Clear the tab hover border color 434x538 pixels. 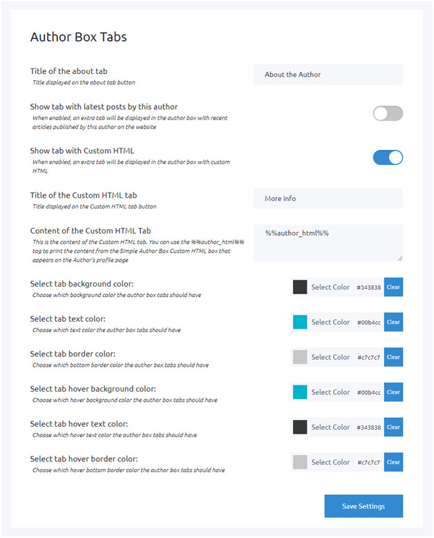393,462
